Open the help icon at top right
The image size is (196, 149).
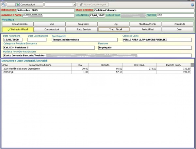[192, 5]
